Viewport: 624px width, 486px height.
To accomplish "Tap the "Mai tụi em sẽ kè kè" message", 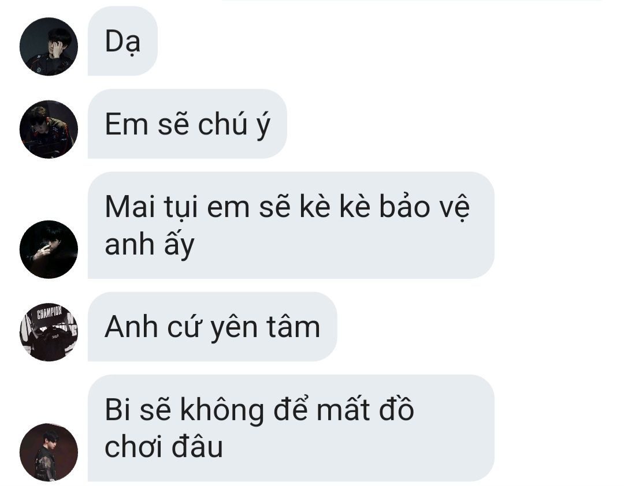I will pyautogui.click(x=291, y=225).
